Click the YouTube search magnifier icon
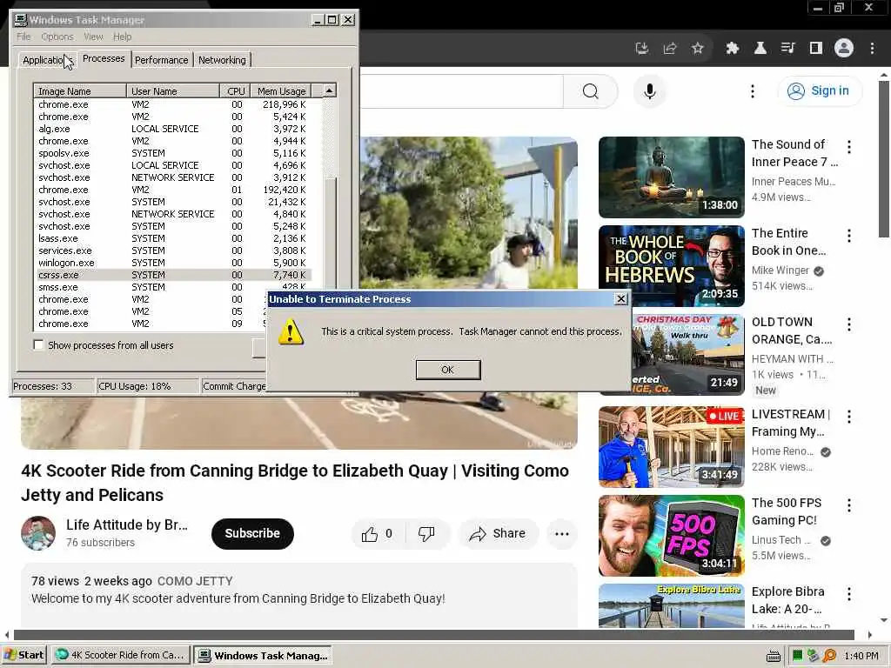This screenshot has height=668, width=891. pos(591,90)
